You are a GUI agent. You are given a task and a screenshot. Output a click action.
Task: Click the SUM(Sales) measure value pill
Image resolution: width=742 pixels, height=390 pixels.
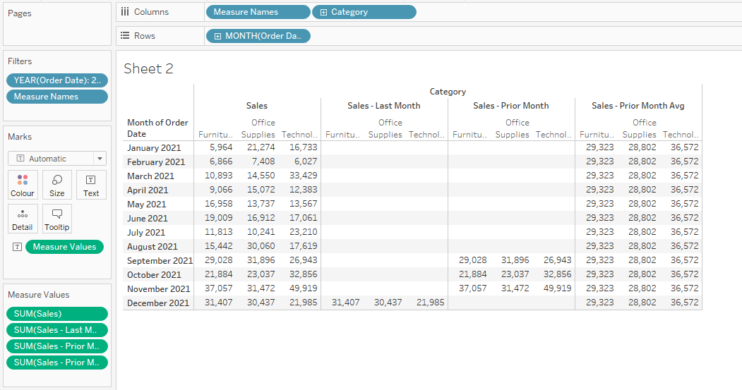(57, 314)
